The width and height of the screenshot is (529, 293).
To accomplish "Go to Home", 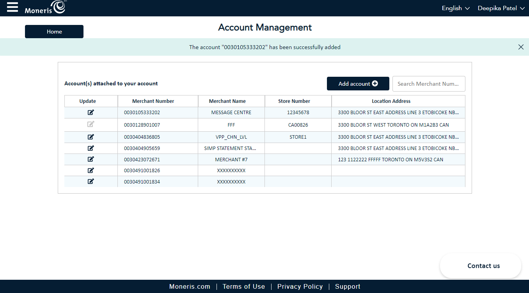I will pyautogui.click(x=54, y=32).
